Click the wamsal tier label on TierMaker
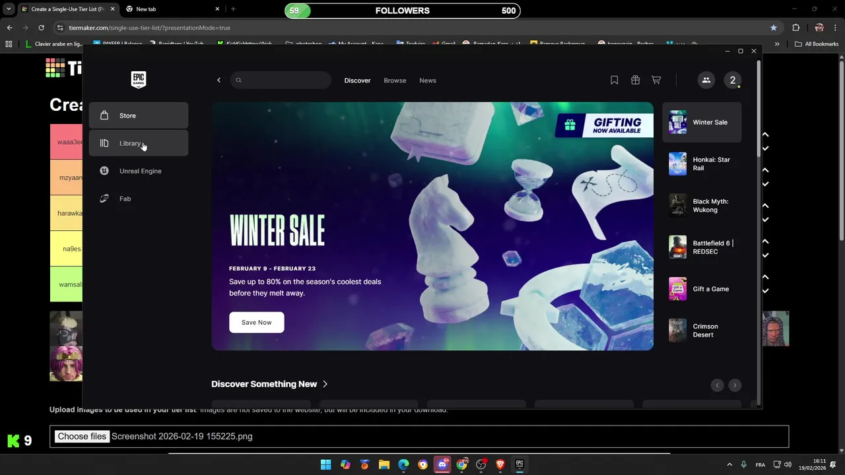The width and height of the screenshot is (845, 475). (x=66, y=284)
